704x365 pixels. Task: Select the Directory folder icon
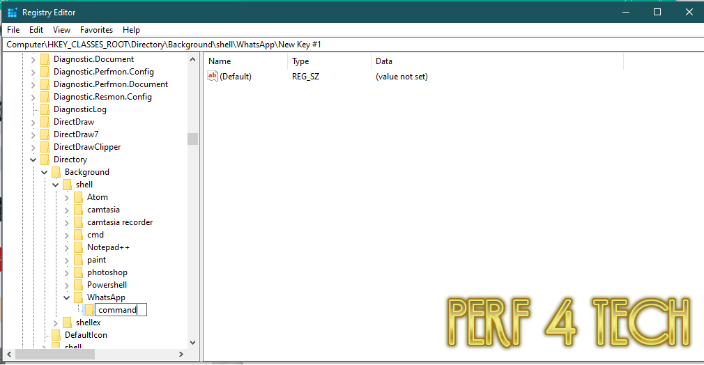45,160
